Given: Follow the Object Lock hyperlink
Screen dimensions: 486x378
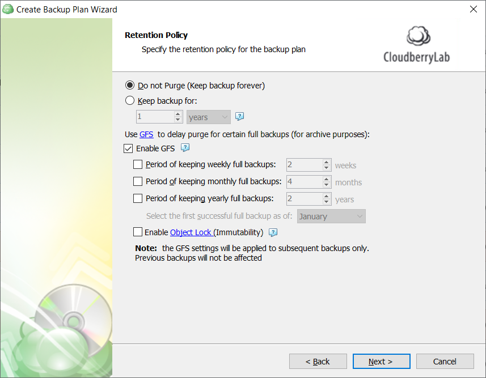Looking at the screenshot, I should 191,232.
